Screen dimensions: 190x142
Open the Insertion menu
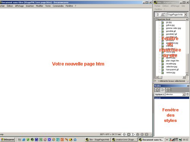pyautogui.click(x=30, y=6)
